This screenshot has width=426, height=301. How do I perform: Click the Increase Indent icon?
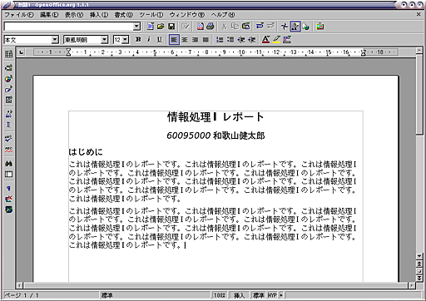point(251,40)
